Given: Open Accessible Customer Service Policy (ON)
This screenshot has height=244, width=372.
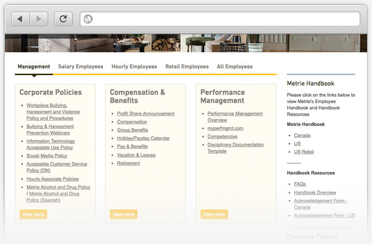Looking at the screenshot, I should [57, 167].
